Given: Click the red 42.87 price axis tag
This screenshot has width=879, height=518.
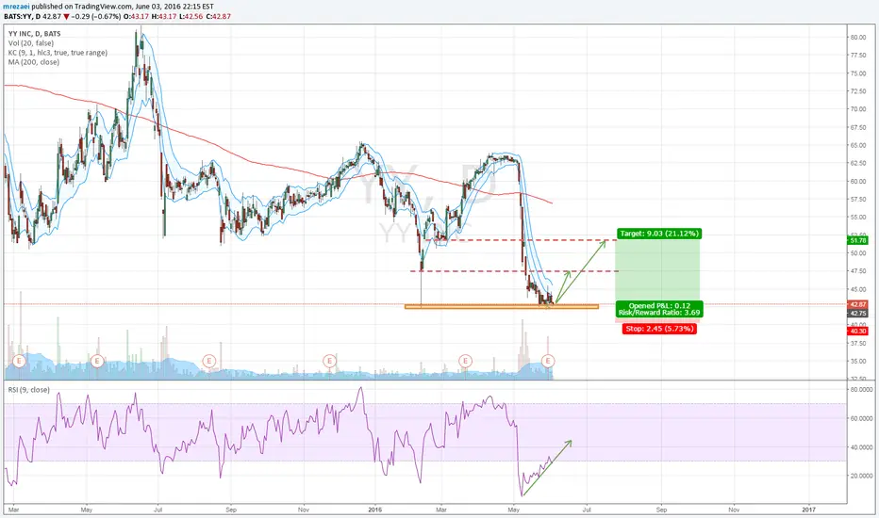Looking at the screenshot, I should point(858,304).
